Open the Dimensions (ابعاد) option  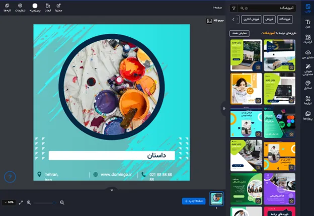click(x=48, y=7)
